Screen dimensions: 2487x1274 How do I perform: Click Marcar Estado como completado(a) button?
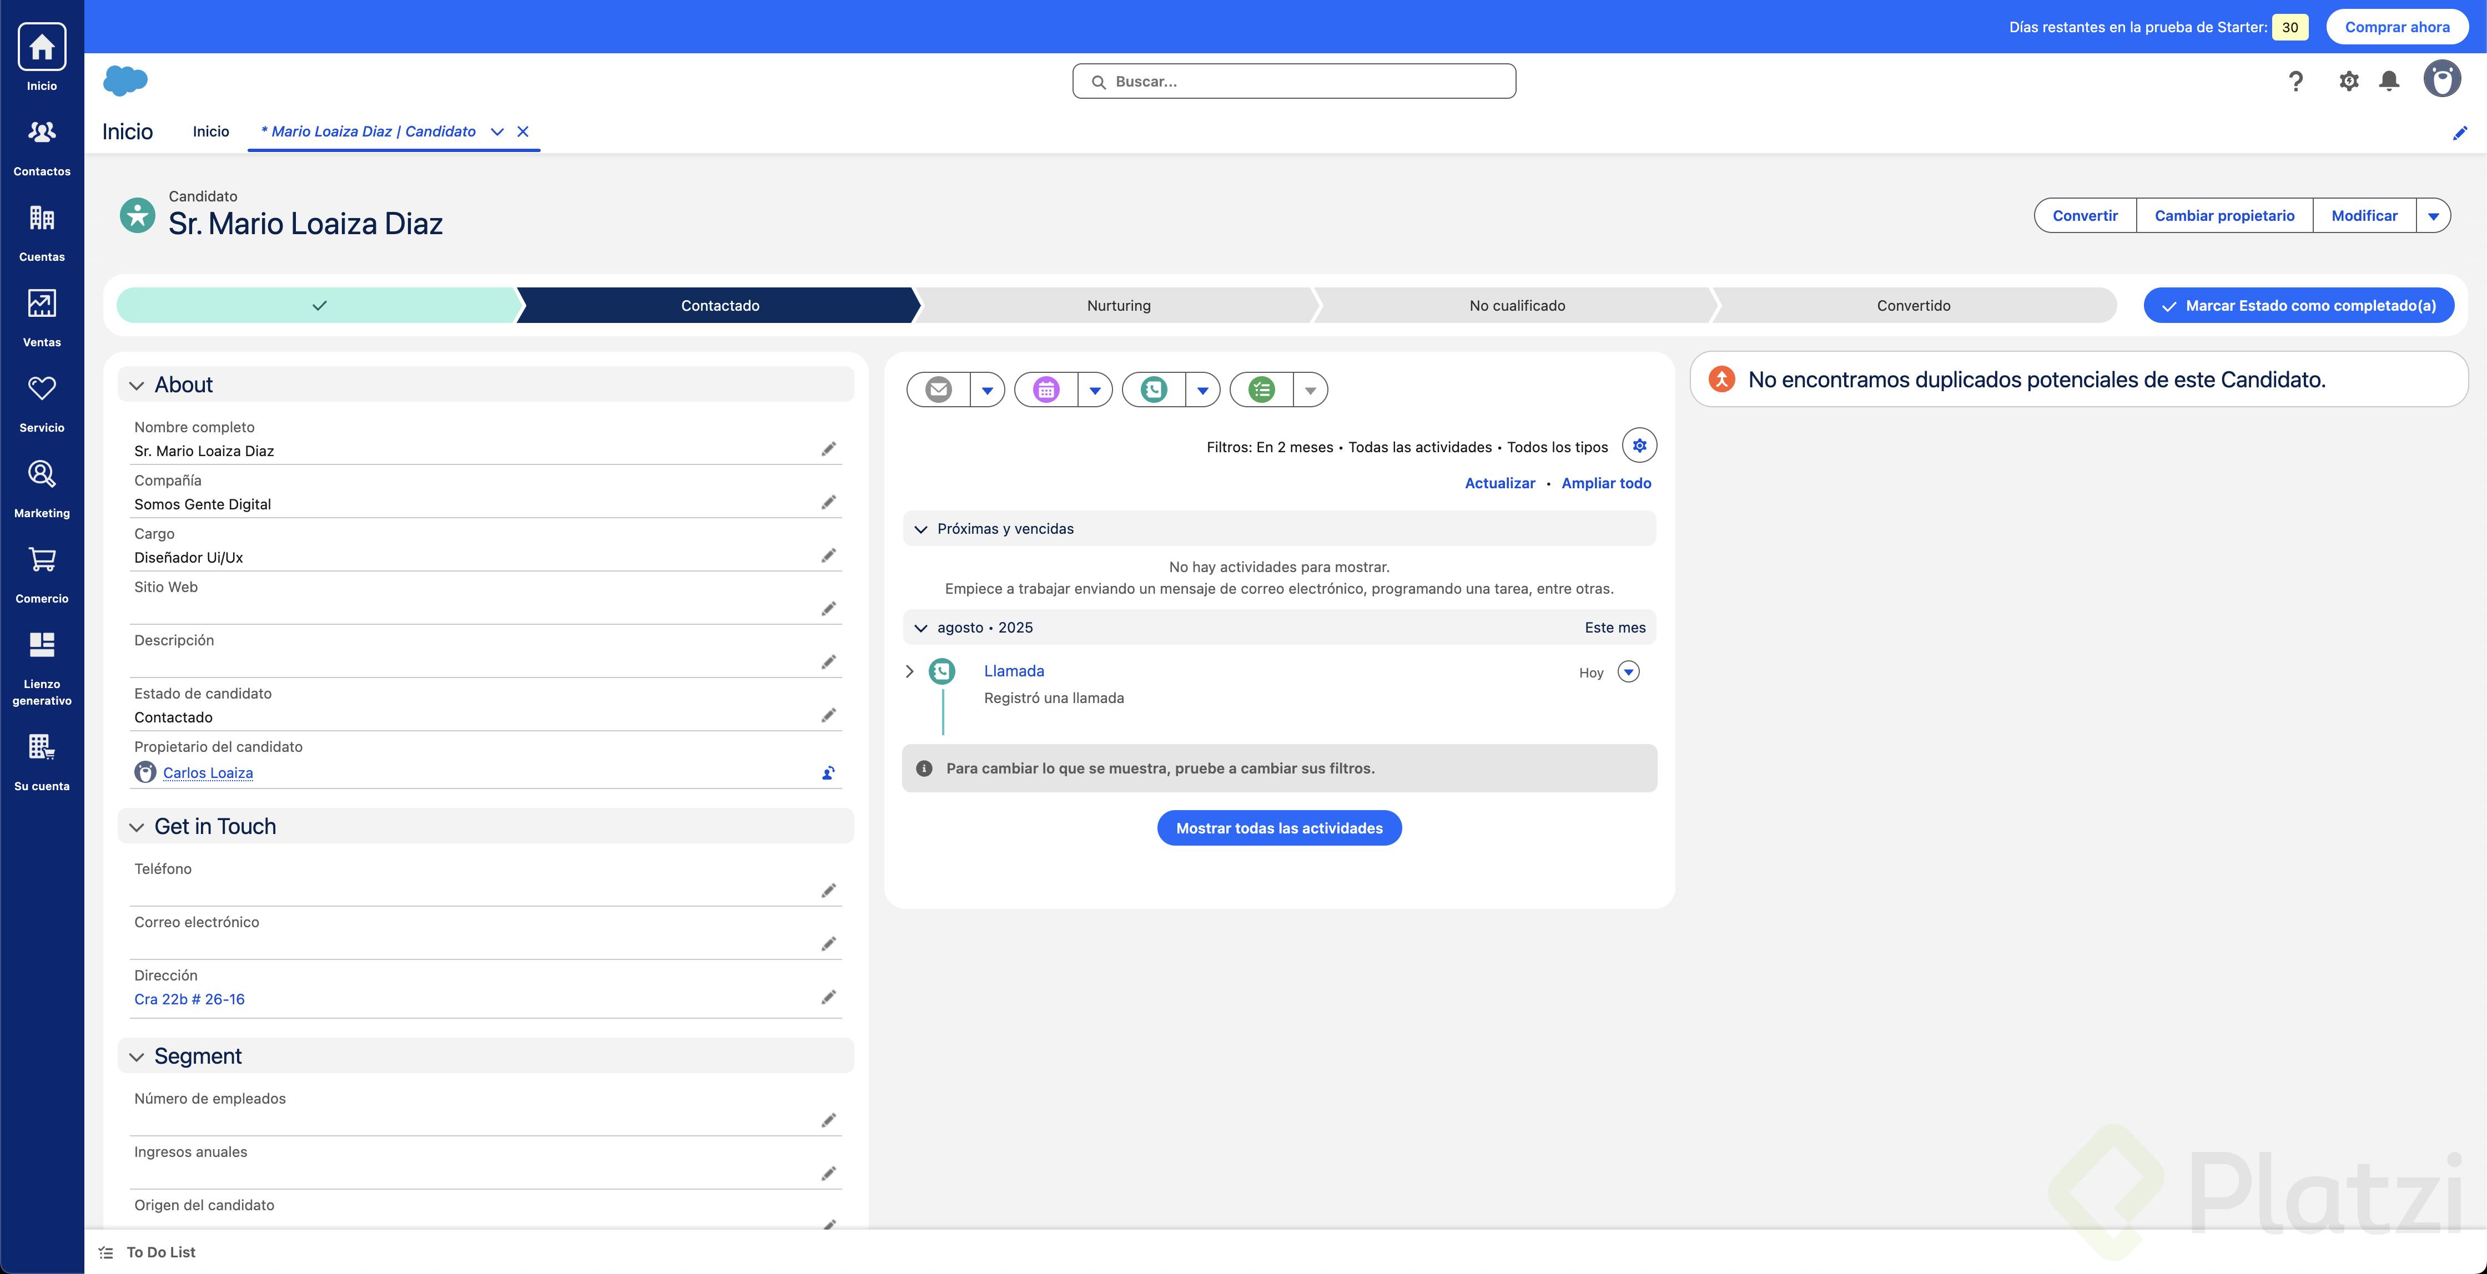click(x=2298, y=306)
